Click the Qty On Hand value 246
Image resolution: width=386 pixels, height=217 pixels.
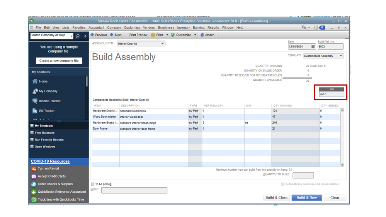pyautogui.click(x=274, y=122)
